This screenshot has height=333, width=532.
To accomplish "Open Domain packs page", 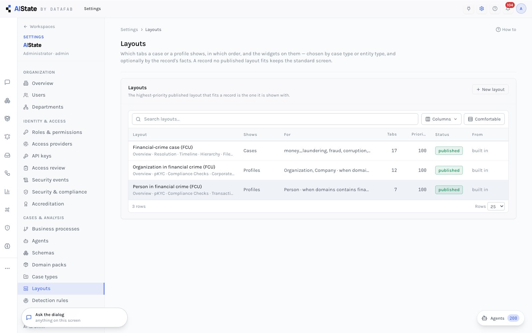I will coord(61,265).
